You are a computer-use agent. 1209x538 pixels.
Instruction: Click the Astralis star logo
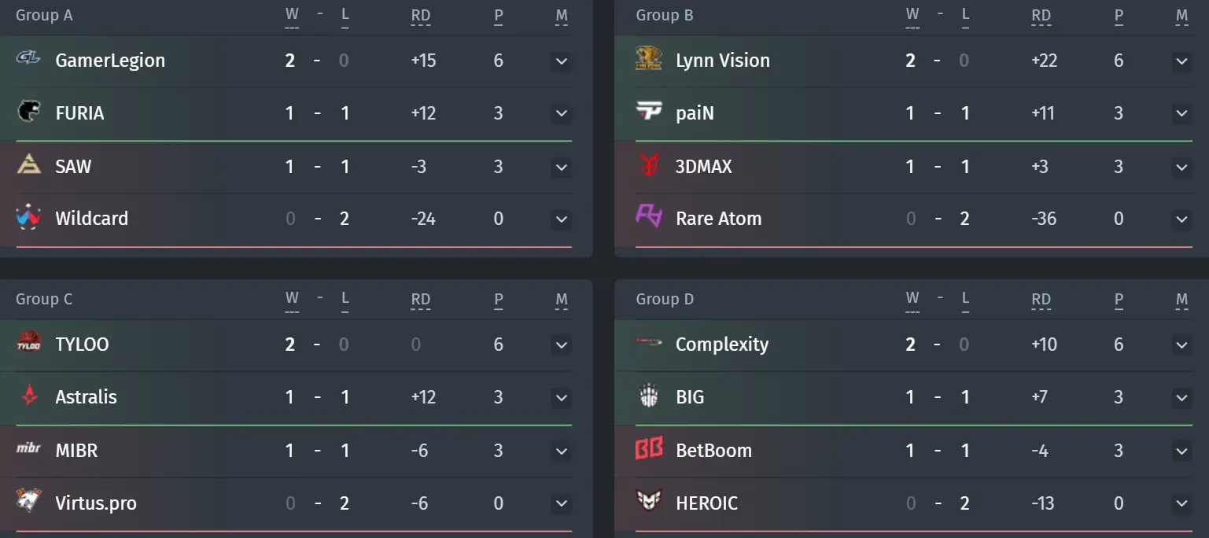click(29, 396)
